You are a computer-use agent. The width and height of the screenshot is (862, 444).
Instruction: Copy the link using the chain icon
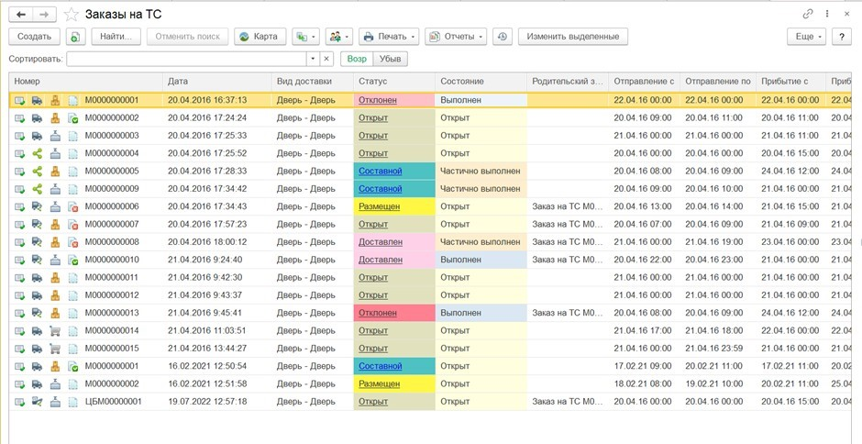pos(808,14)
